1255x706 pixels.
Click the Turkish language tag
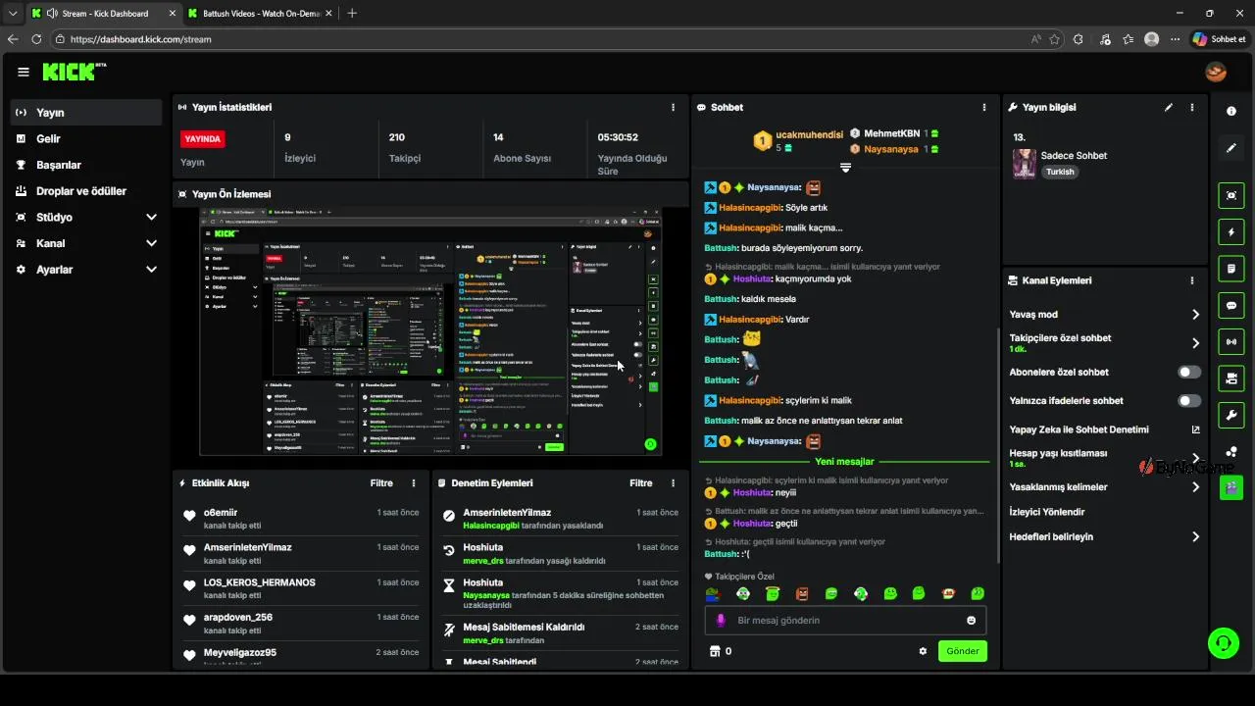1060,172
